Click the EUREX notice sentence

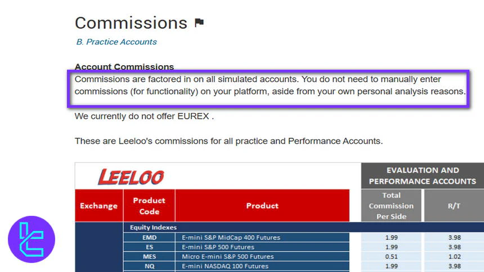144,117
